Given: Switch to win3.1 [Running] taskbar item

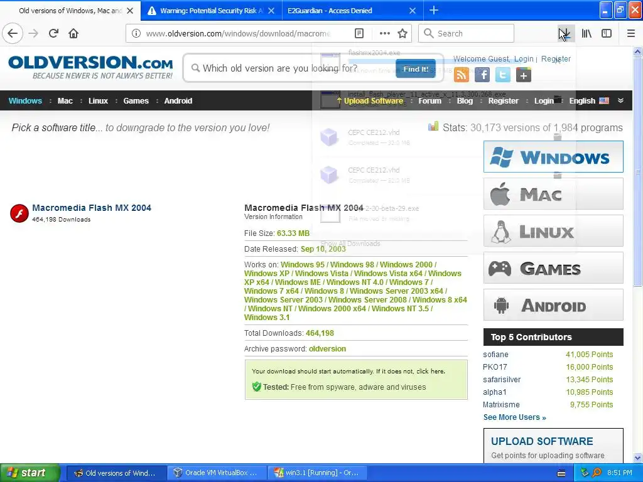Looking at the screenshot, I should coord(317,473).
